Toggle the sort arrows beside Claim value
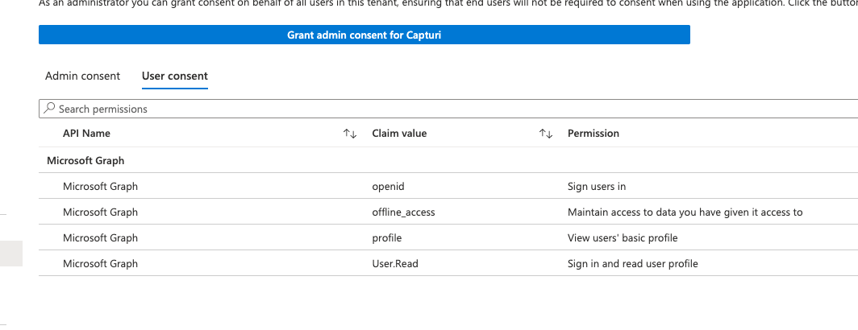The image size is (858, 330). click(x=545, y=134)
